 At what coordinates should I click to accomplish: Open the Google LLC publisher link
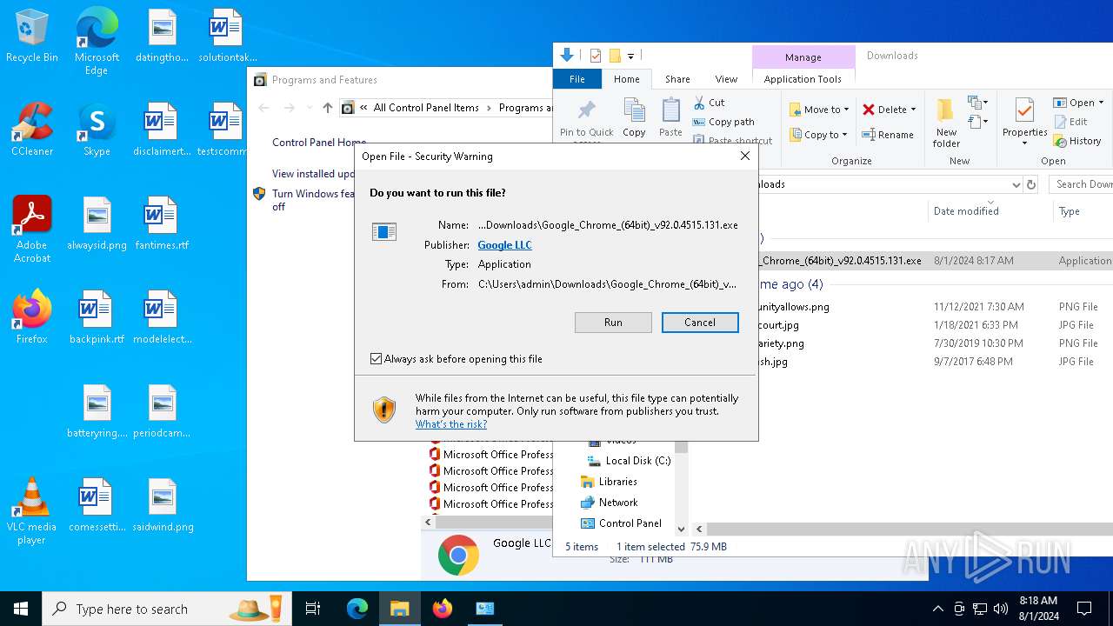[504, 245]
